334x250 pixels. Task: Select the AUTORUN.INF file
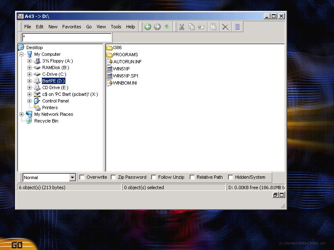point(127,62)
